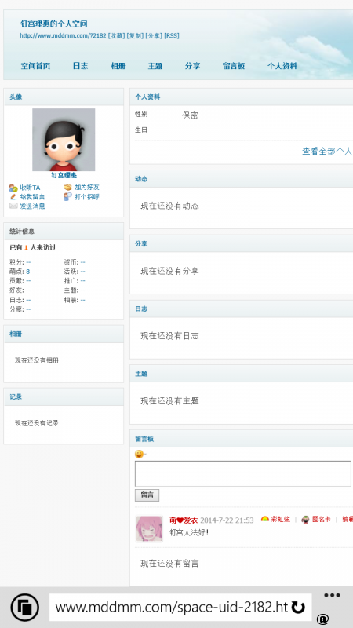
Task: Click the commenter's pink-haired avatar
Action: pyautogui.click(x=149, y=528)
